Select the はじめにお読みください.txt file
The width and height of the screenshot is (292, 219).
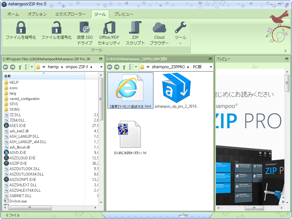130,138
